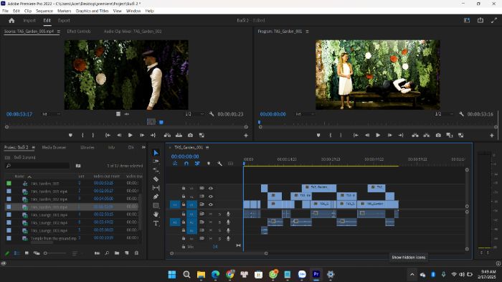Play the Program monitor
Screen dimensions: 502x282
(x=378, y=135)
